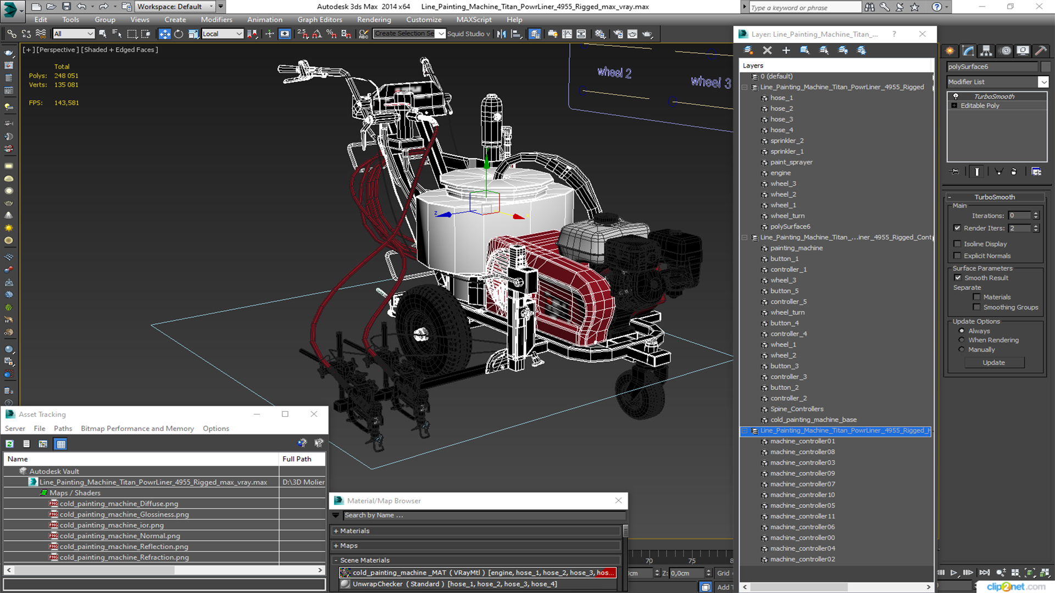
Task: Click the Search by Name field
Action: click(484, 516)
